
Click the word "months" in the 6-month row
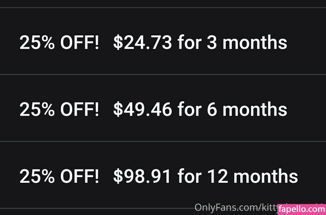[x=255, y=109]
